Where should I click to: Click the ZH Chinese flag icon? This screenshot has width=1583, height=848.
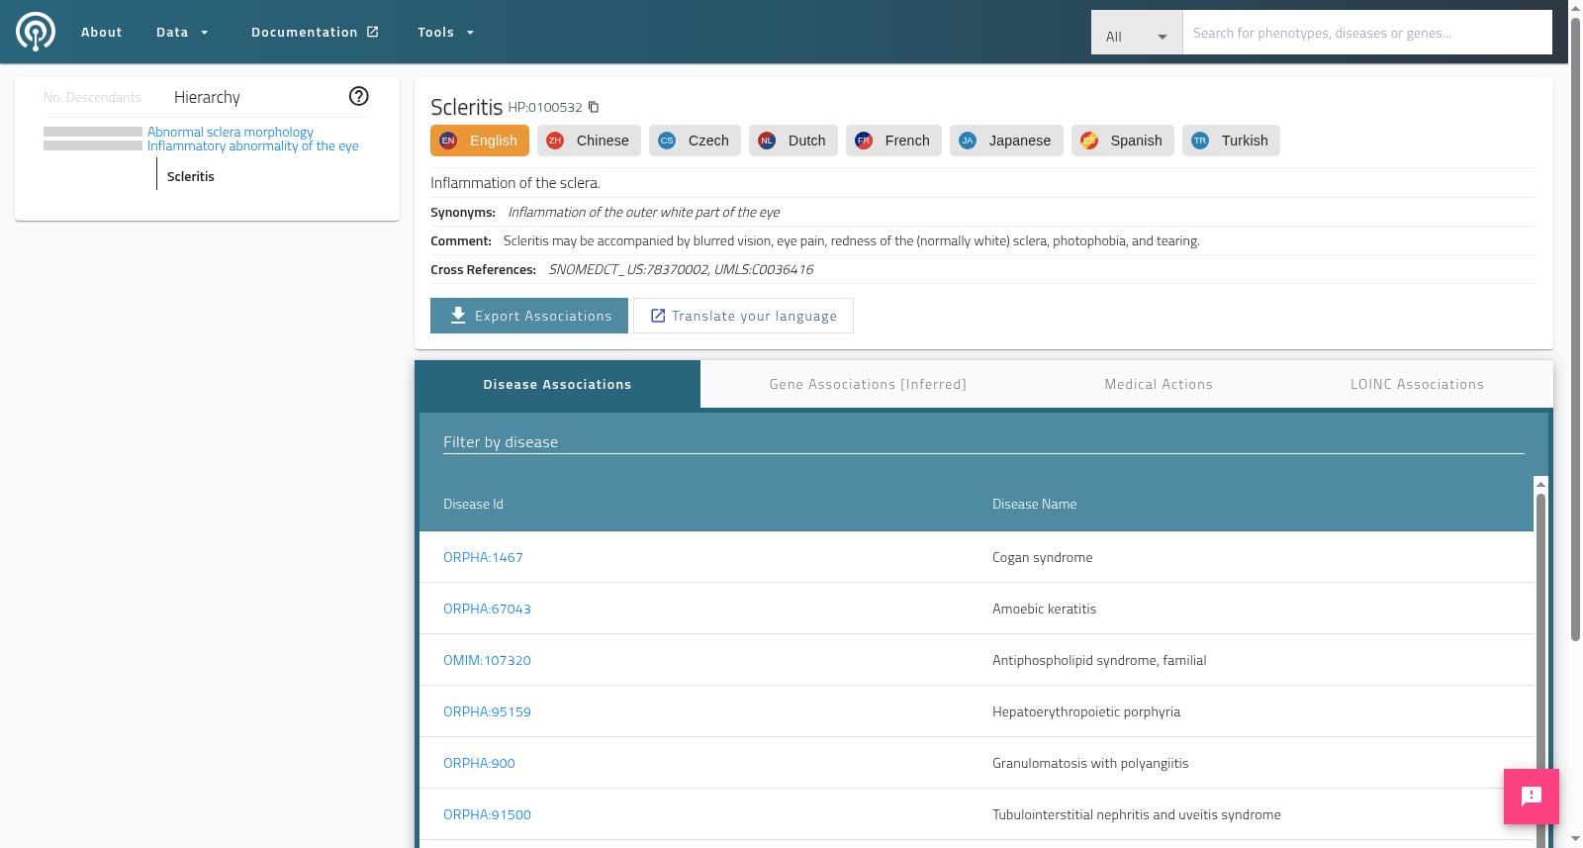[x=555, y=141]
